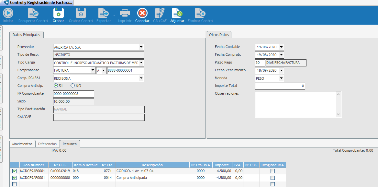Uncheck the first row MCDCF9AF0001 checkbox
This screenshot has height=187, width=378.
pyautogui.click(x=14, y=171)
